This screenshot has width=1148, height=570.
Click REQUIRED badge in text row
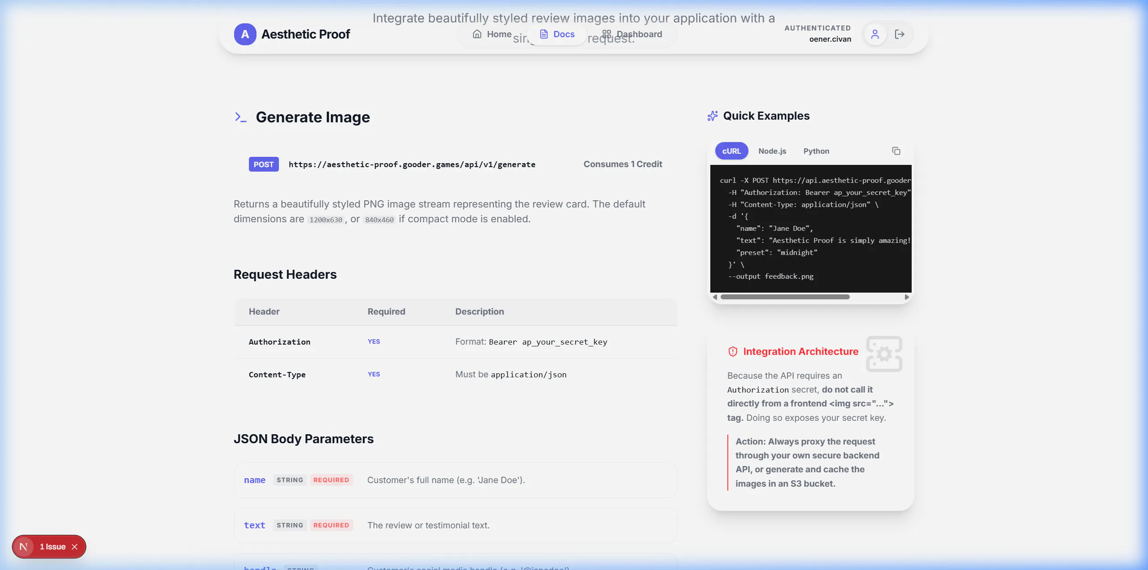[x=331, y=525]
